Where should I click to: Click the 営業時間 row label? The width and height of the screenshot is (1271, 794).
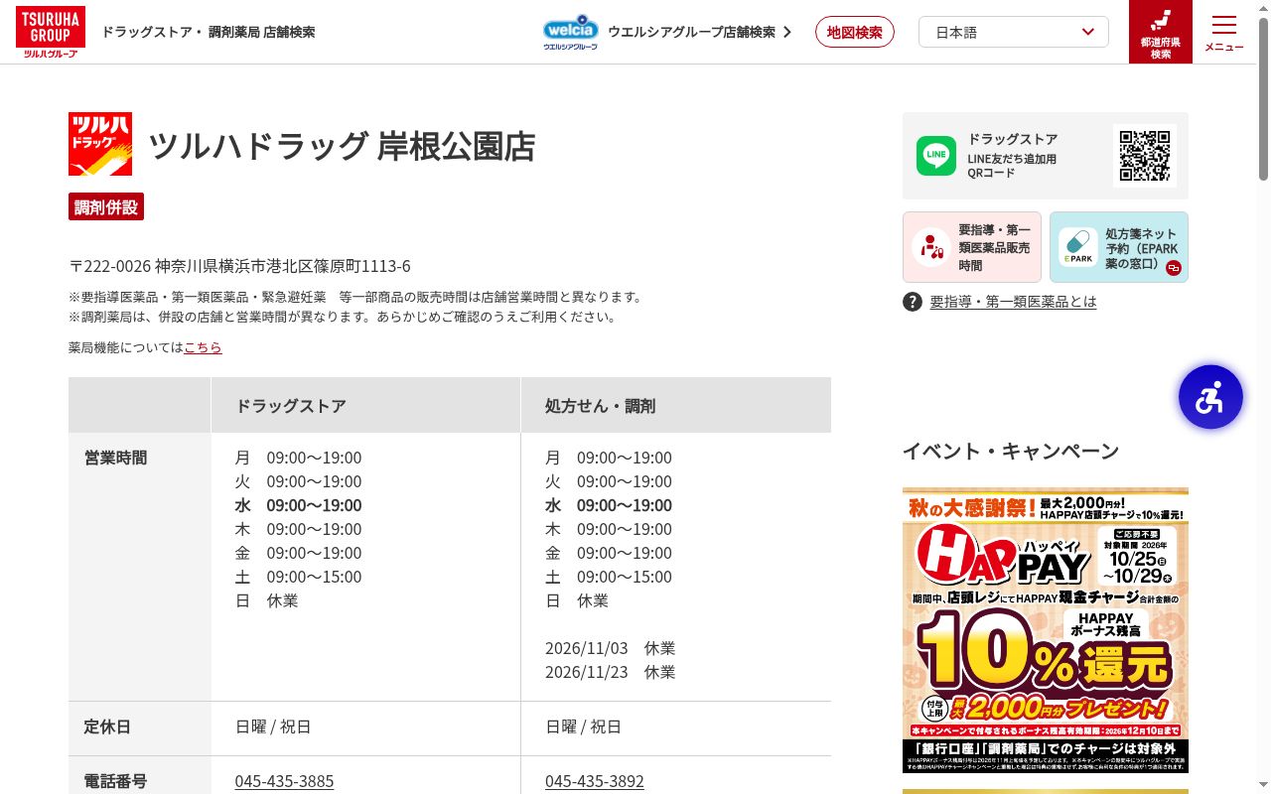(115, 458)
